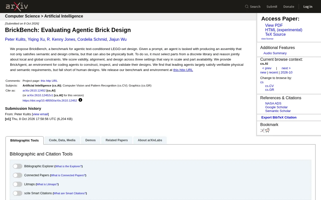The height and width of the screenshot is (200, 321).
Task: Click the Log in link
Action: 308,6
